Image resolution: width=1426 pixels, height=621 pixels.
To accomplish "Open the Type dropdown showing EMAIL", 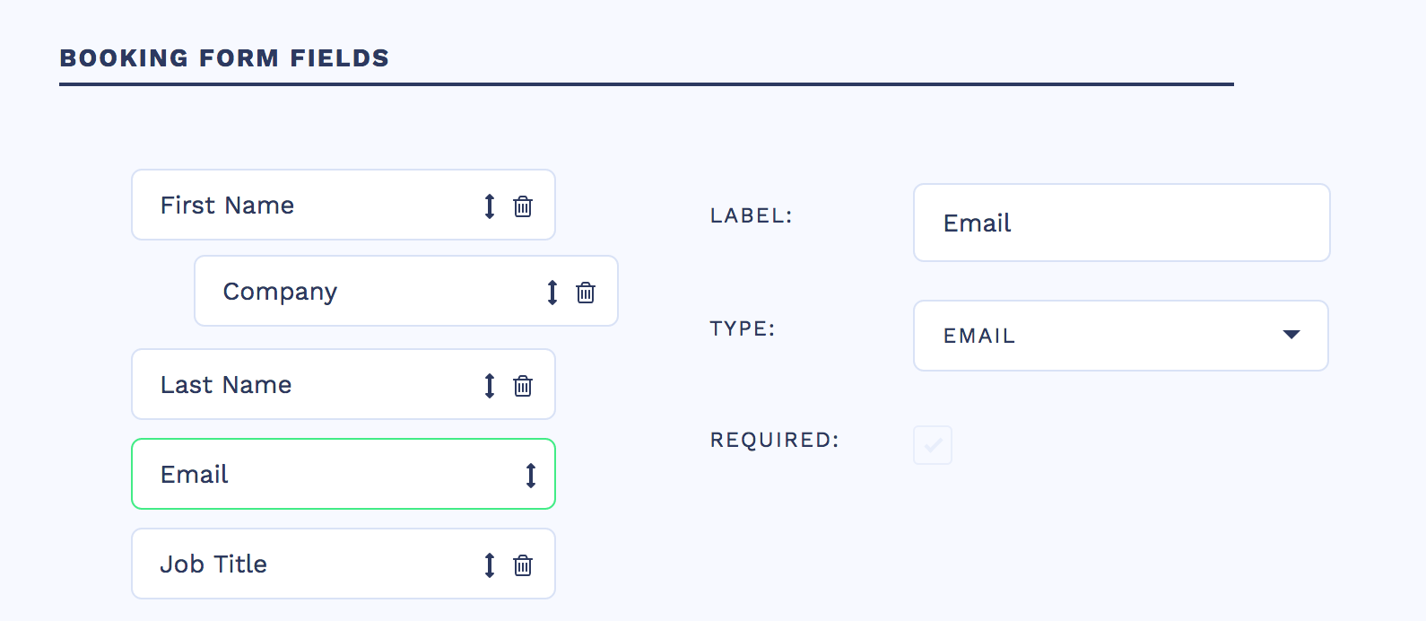I will tap(1120, 336).
